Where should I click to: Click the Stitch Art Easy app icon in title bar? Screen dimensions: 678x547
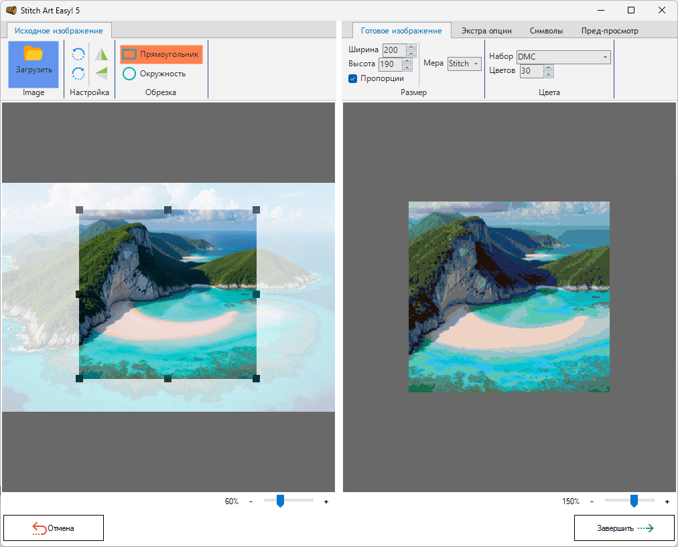click(11, 10)
